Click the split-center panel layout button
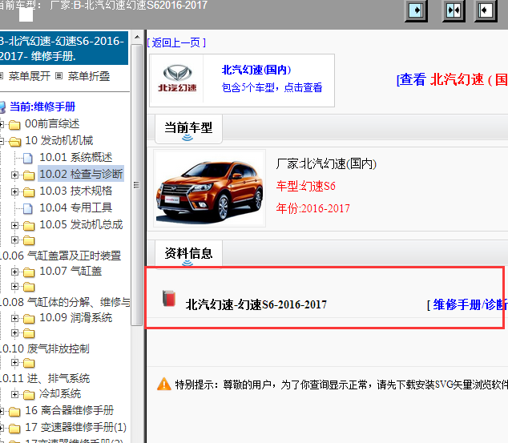Viewport: 508px width, 443px height. click(x=454, y=10)
